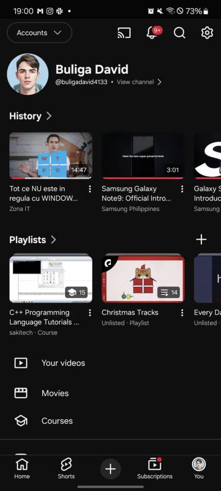Expand the Playlists section chevron
Screen dimensions: 221x491
coord(54,240)
